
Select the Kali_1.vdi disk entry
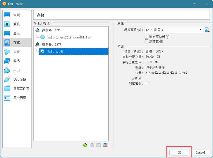click(74, 51)
